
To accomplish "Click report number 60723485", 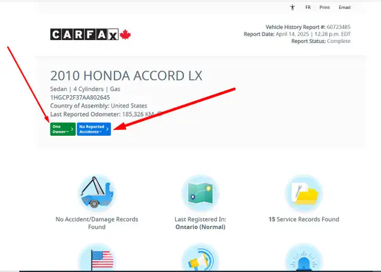I will point(339,27).
